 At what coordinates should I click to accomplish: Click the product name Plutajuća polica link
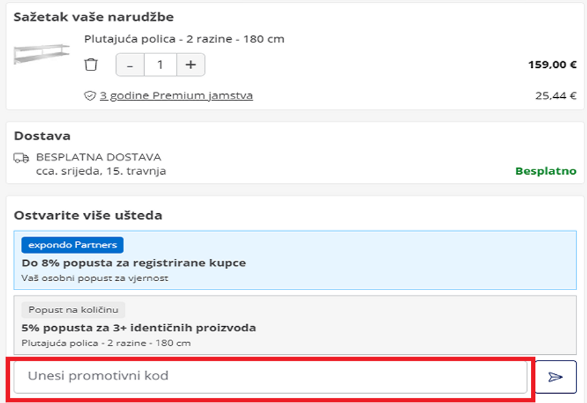pos(183,38)
